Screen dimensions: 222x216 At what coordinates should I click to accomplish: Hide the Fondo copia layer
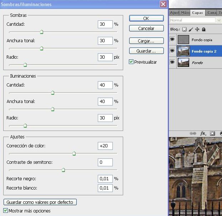172,40
